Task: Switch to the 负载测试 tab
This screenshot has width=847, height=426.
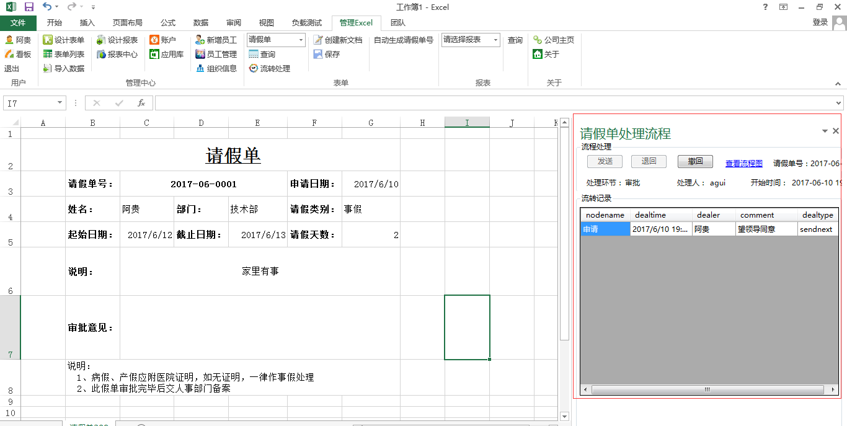Action: [307, 23]
